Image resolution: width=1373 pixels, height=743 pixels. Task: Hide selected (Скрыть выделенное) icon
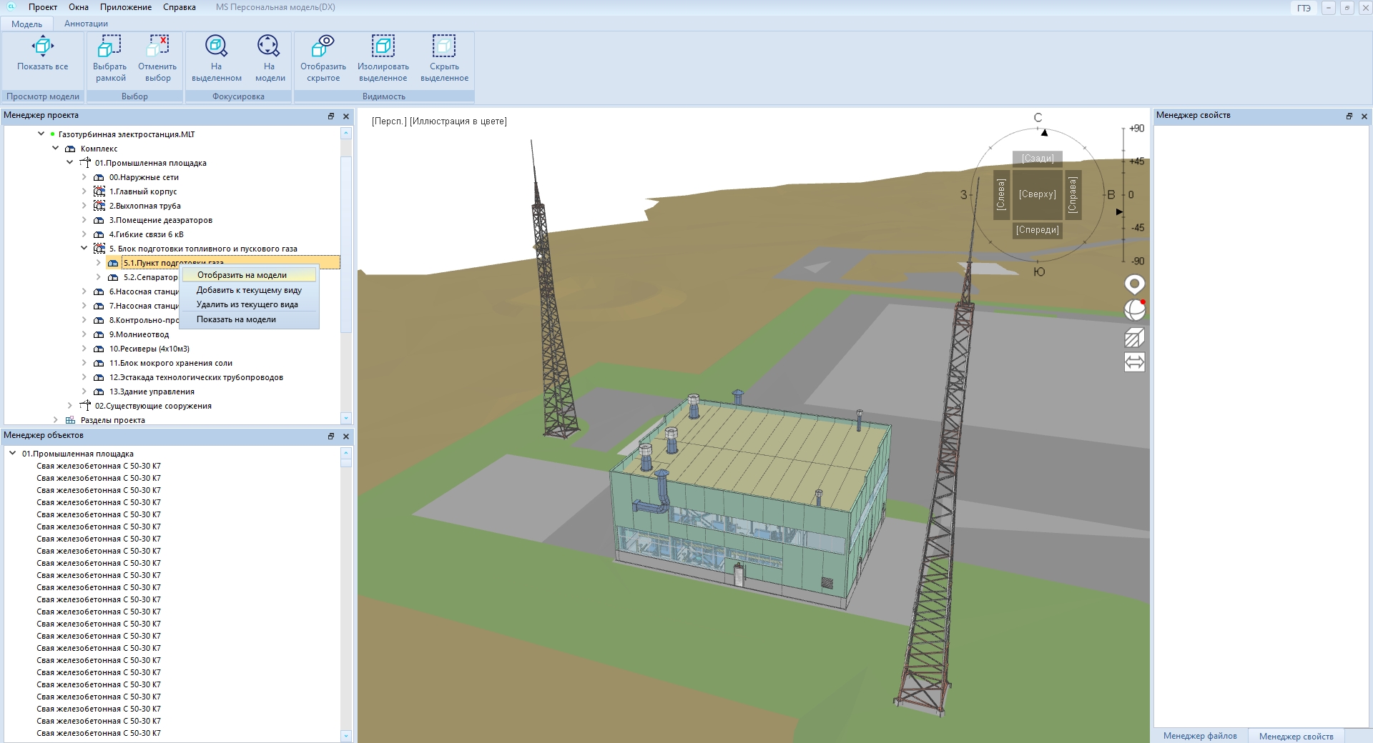443,47
